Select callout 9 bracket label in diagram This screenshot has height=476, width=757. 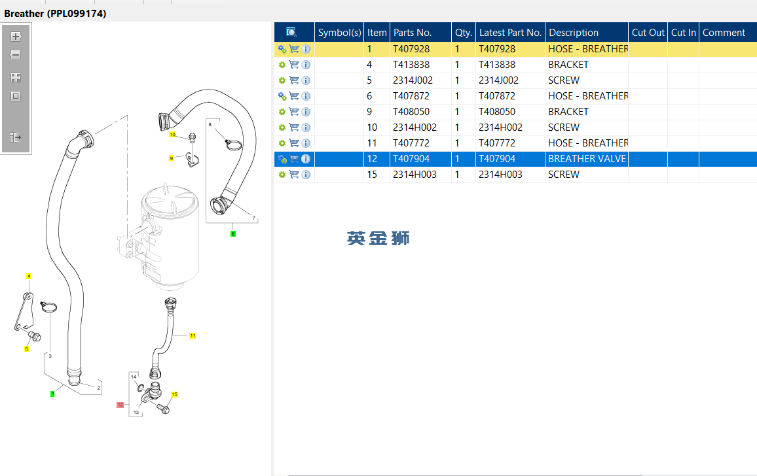pyautogui.click(x=172, y=158)
